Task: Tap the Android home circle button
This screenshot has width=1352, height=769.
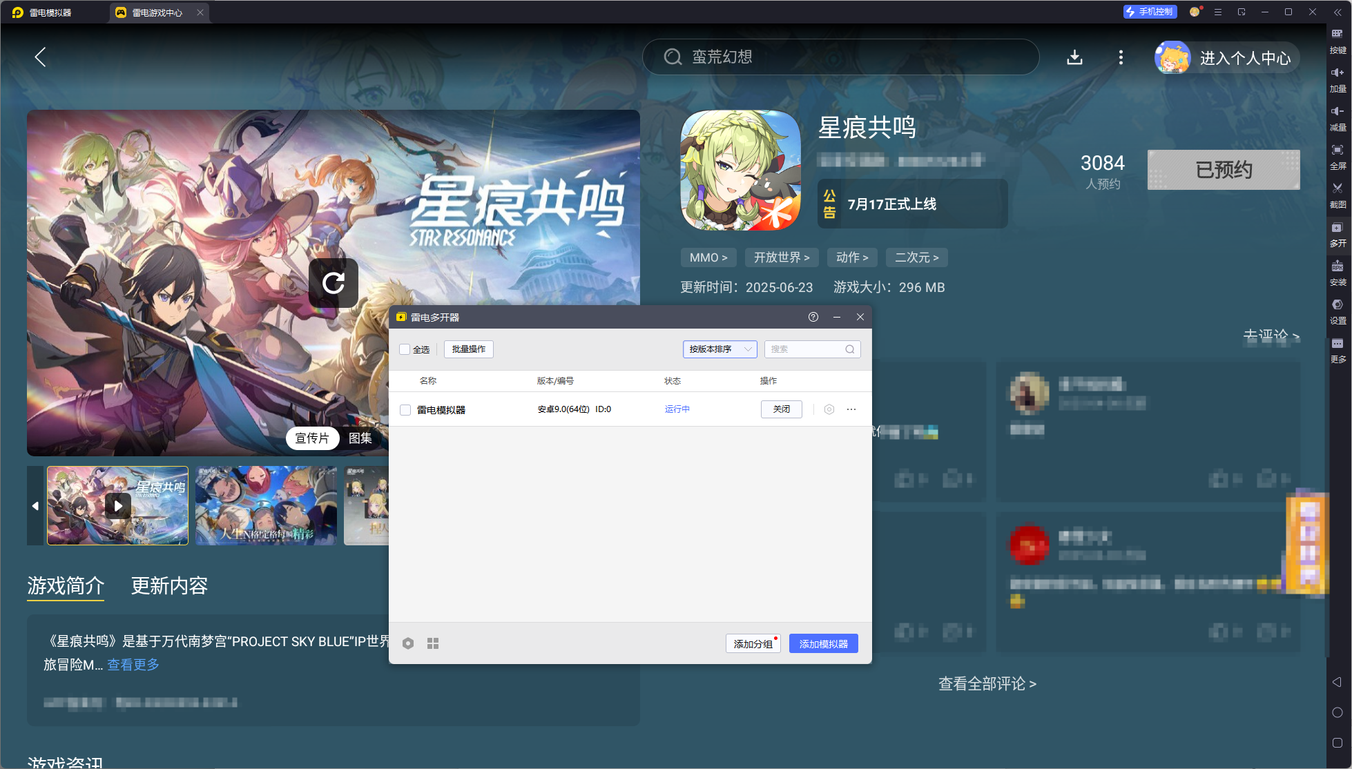Action: click(x=1337, y=712)
